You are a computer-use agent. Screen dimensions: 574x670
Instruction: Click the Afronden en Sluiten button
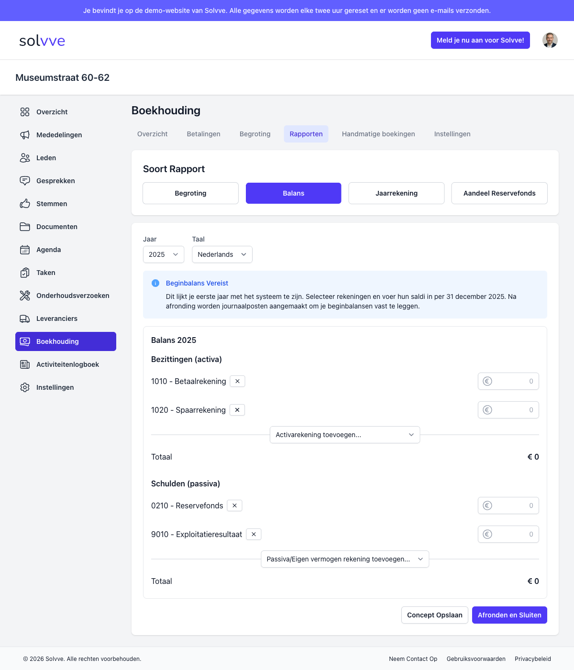pos(509,615)
